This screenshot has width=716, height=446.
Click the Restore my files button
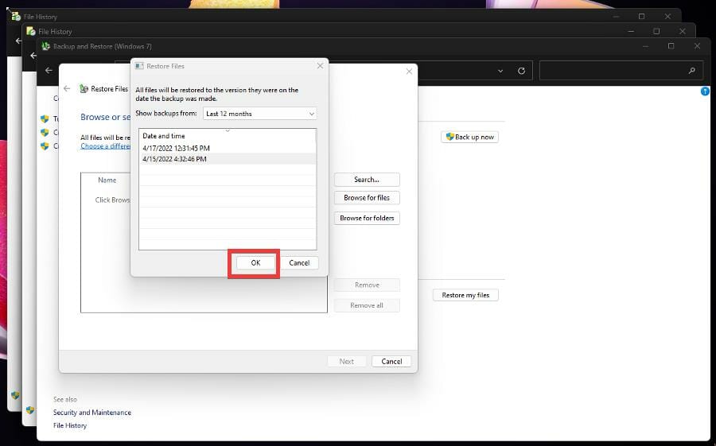pyautogui.click(x=465, y=295)
